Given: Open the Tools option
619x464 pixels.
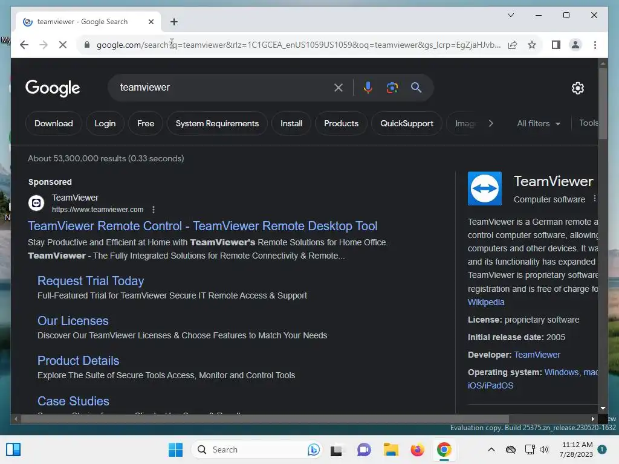Looking at the screenshot, I should coord(588,123).
